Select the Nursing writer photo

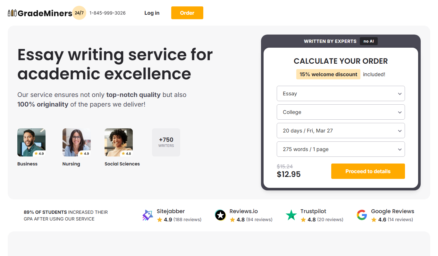coord(77,142)
